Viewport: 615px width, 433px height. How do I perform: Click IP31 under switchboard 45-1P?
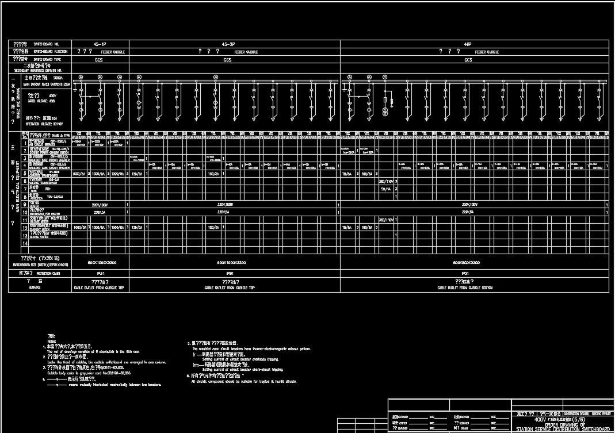100,273
